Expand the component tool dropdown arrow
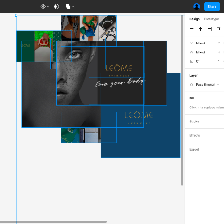 [48, 7]
